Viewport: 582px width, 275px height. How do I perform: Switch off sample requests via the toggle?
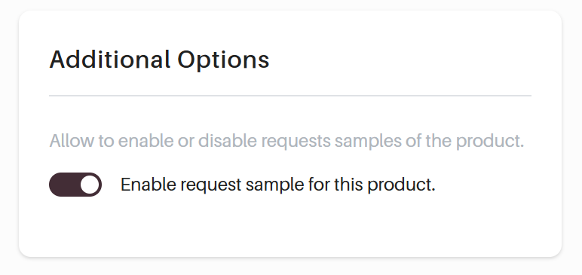(x=75, y=185)
